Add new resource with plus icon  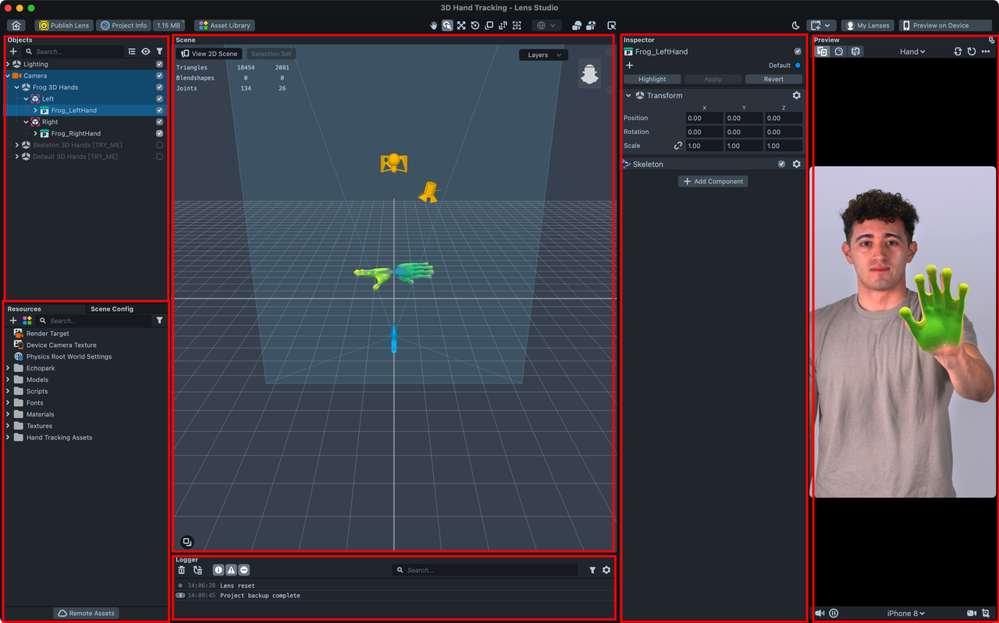click(13, 320)
